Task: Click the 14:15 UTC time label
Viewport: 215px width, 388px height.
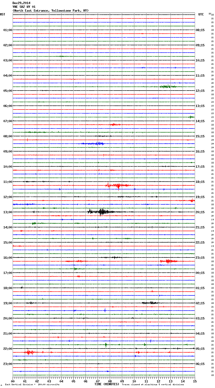Action: 200,121
